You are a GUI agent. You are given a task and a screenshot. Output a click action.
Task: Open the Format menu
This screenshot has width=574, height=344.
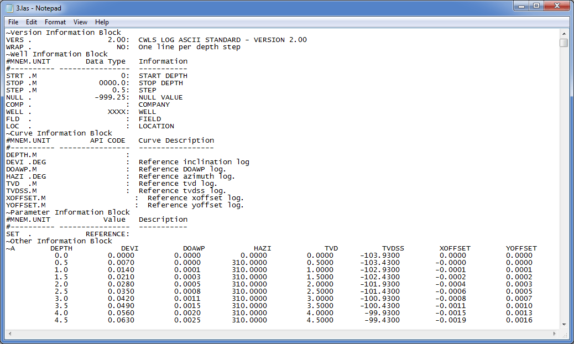(x=55, y=22)
